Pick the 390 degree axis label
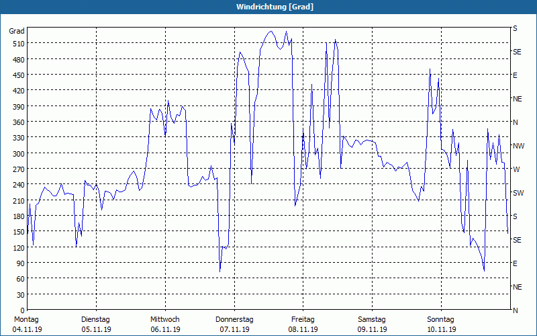This screenshot has width=537, height=336. point(19,107)
